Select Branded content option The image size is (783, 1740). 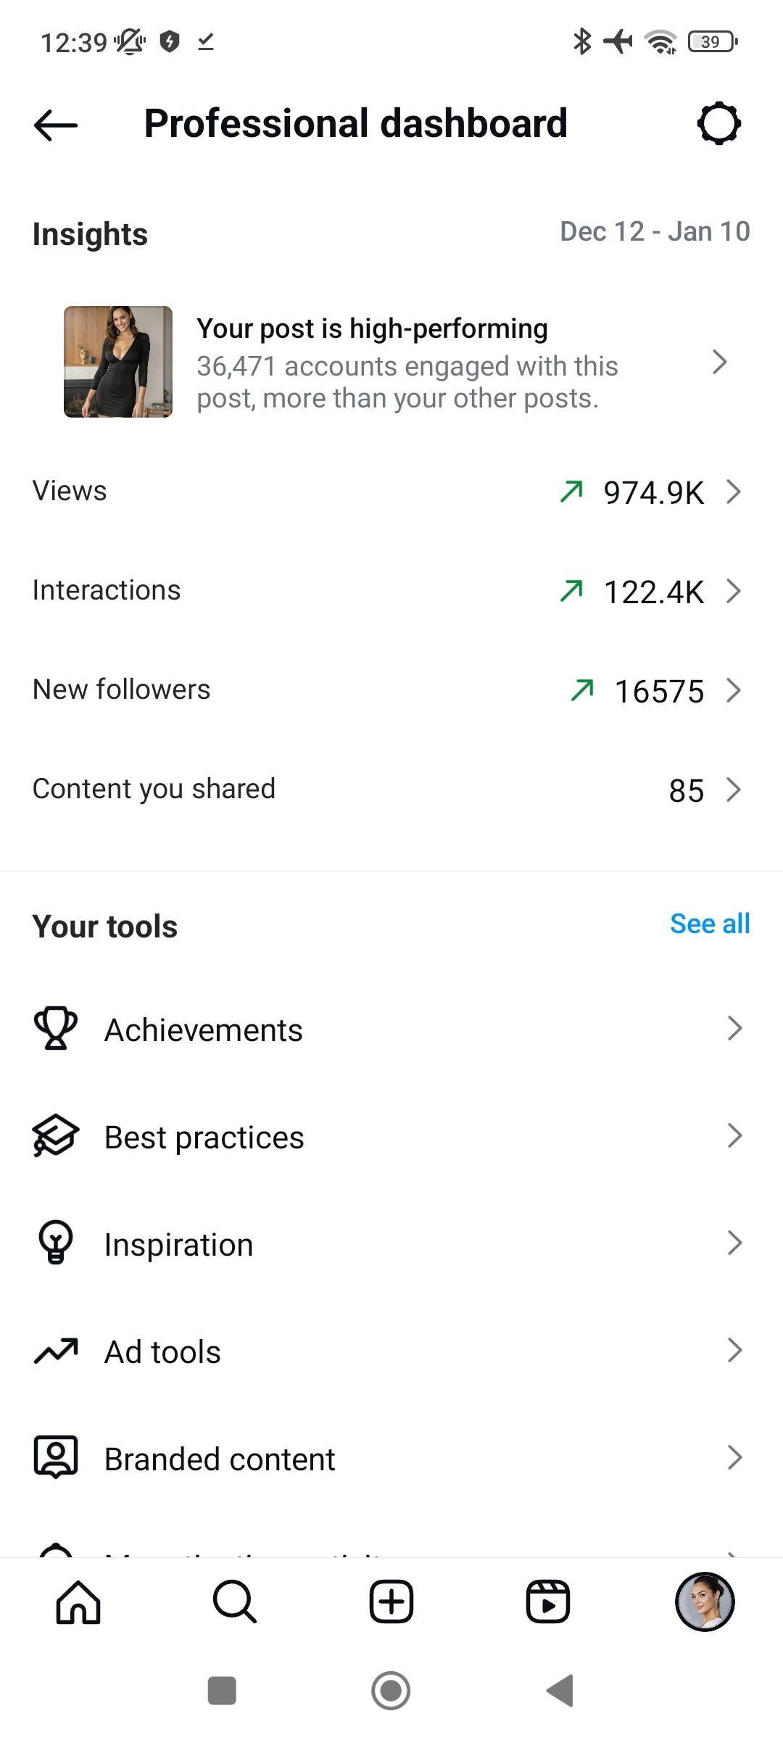[x=220, y=1459]
